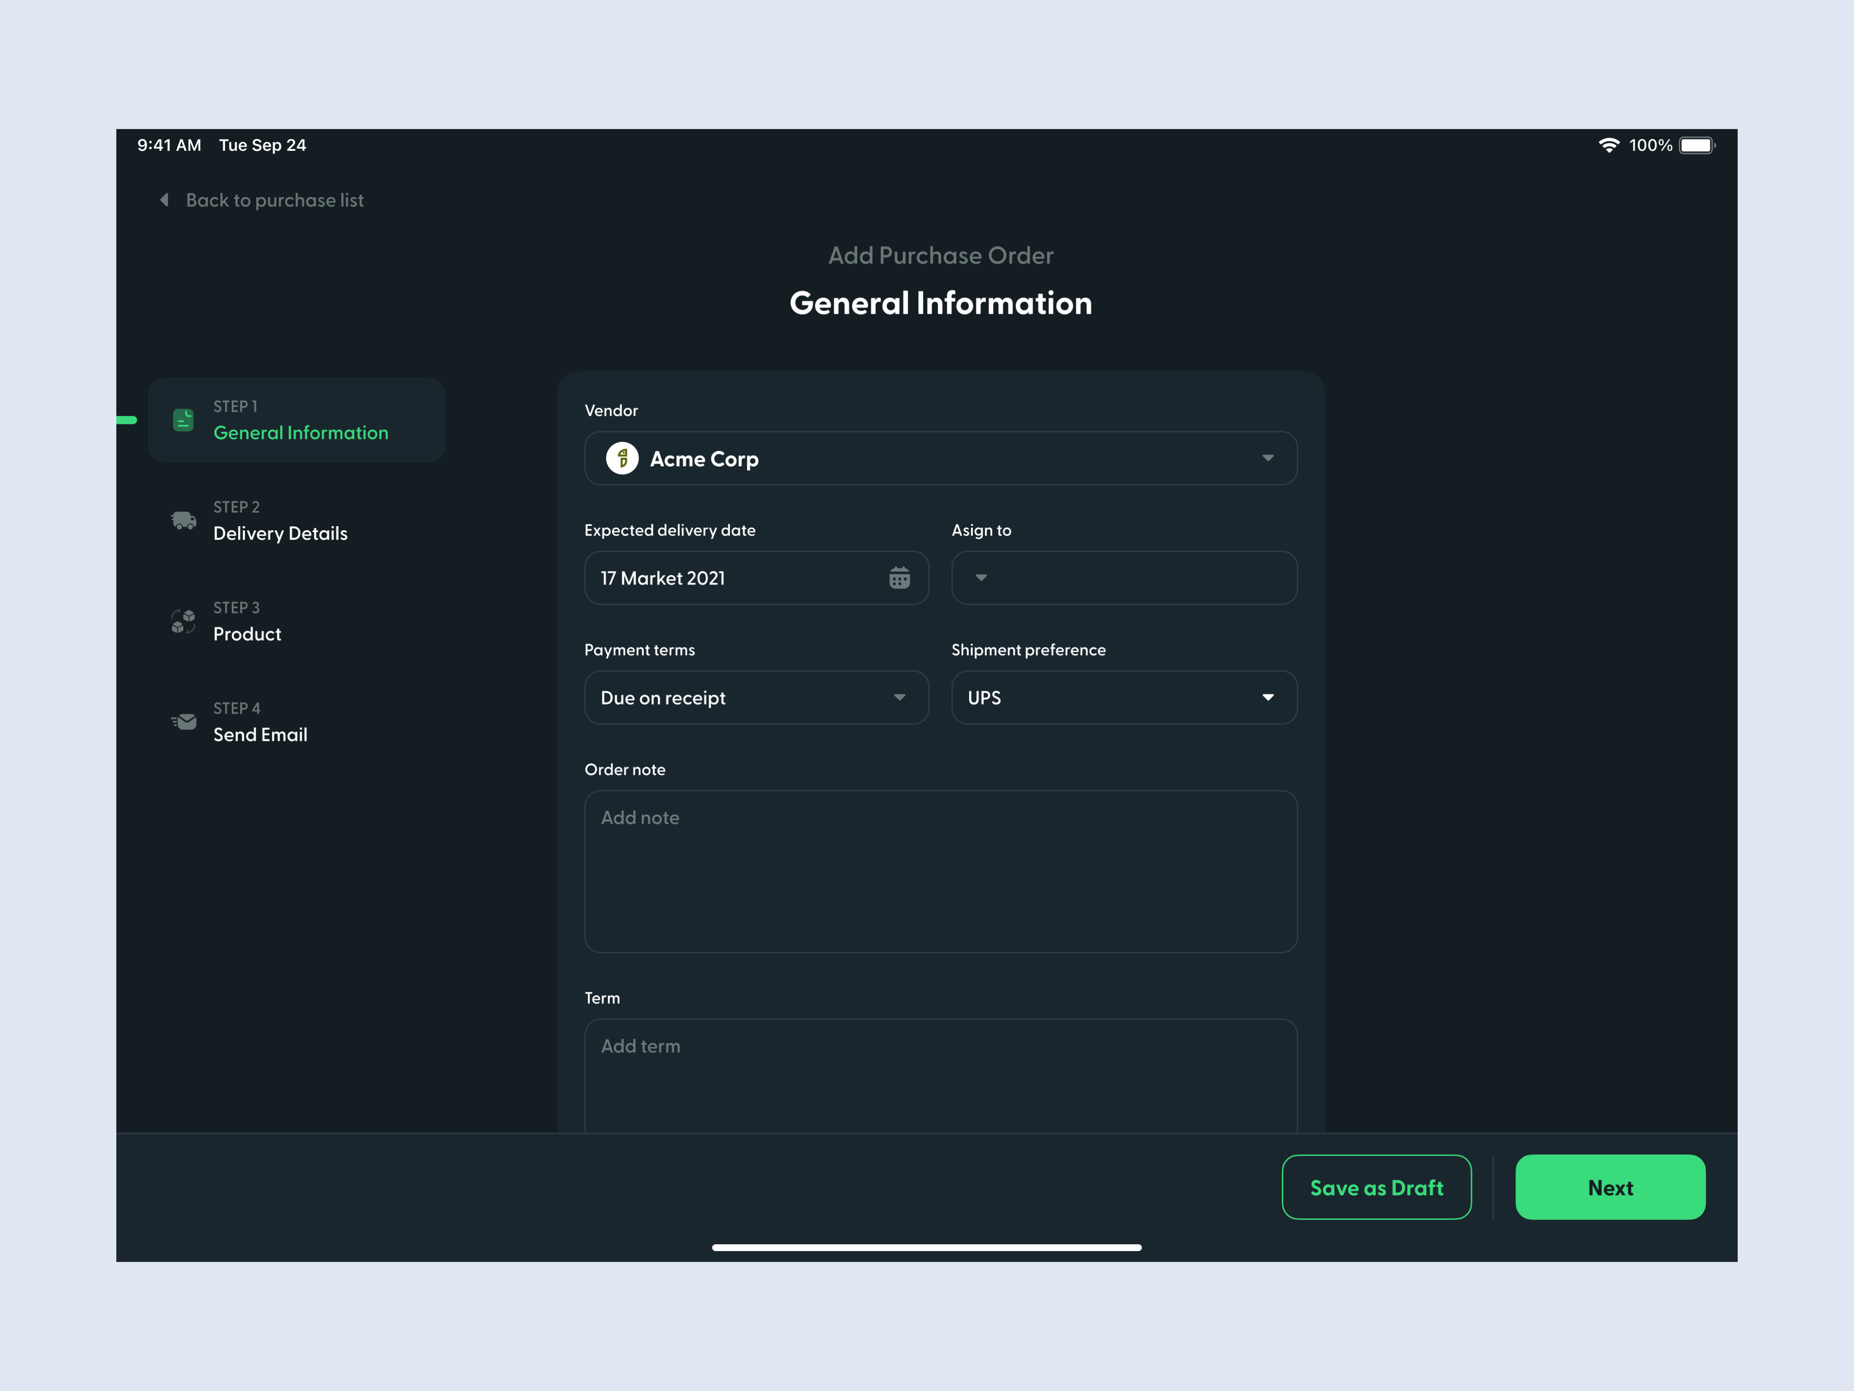Click the Wi-Fi icon in the status bar
Image resolution: width=1854 pixels, height=1391 pixels.
click(1608, 144)
